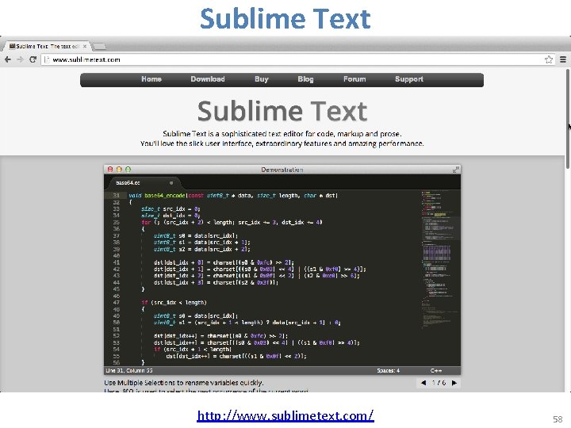Reload the page with refresh icon
The height and width of the screenshot is (428, 571).
33,59
